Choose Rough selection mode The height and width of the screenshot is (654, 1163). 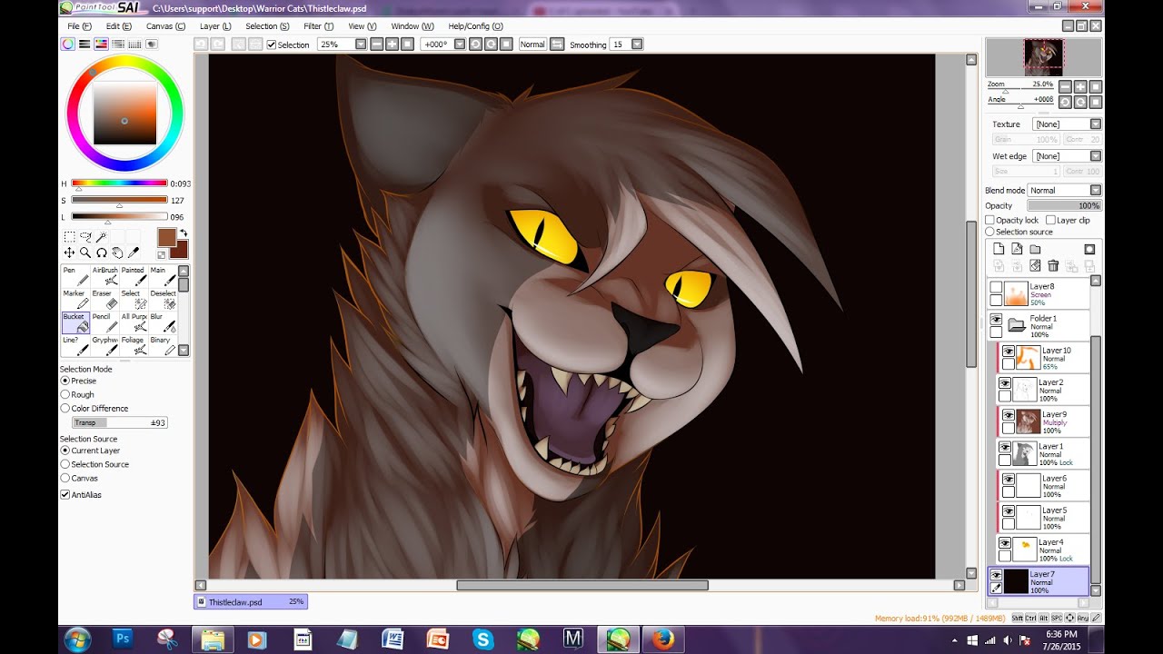point(65,394)
